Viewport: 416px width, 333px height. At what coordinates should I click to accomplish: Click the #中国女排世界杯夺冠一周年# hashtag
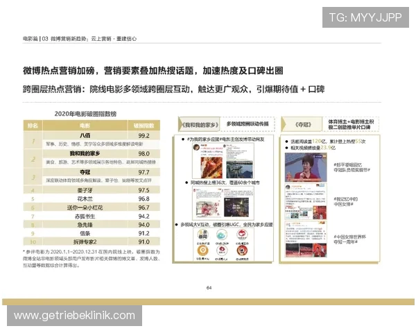click(349, 239)
